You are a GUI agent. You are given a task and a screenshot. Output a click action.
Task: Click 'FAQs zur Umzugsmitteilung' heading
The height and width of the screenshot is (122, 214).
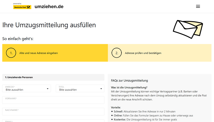coord(129,80)
